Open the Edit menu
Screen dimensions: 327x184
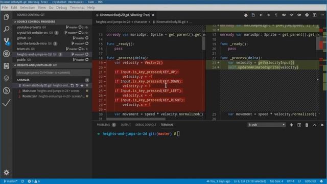tap(14, 8)
